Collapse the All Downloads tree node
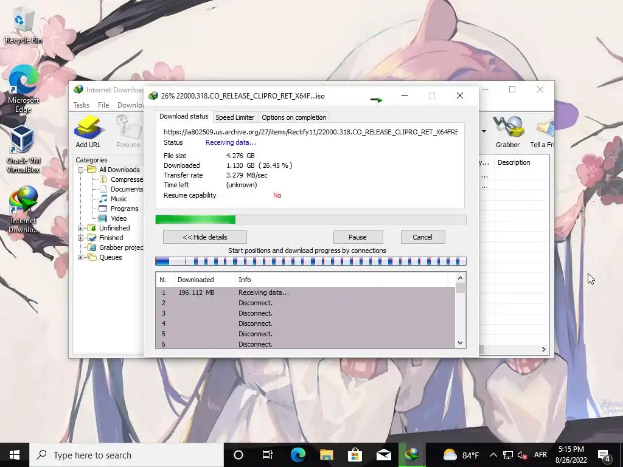Viewport: 623px width, 467px height. (x=80, y=170)
